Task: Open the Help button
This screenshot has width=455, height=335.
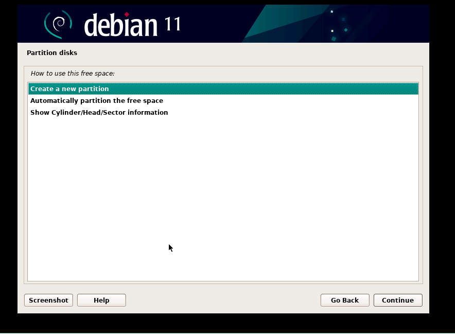Action: pyautogui.click(x=101, y=300)
